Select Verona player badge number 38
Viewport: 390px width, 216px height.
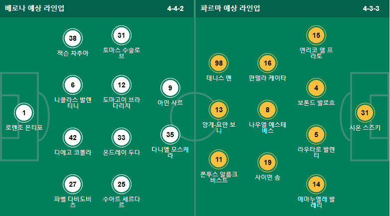tap(73, 38)
